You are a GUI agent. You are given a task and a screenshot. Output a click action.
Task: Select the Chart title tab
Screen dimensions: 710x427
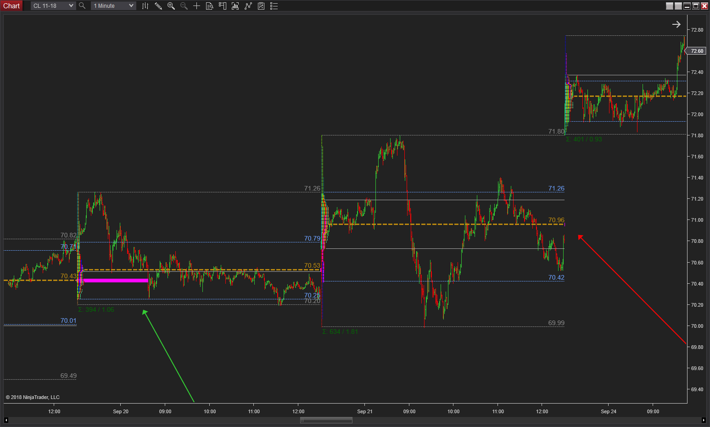[x=11, y=6]
